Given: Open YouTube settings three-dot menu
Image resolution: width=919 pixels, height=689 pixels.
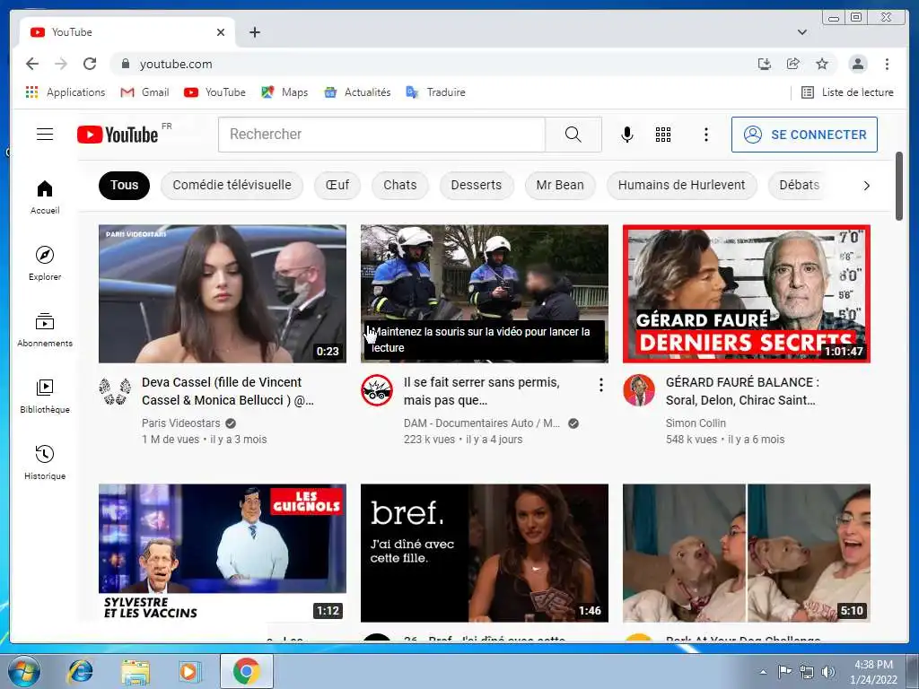Looking at the screenshot, I should 705,135.
